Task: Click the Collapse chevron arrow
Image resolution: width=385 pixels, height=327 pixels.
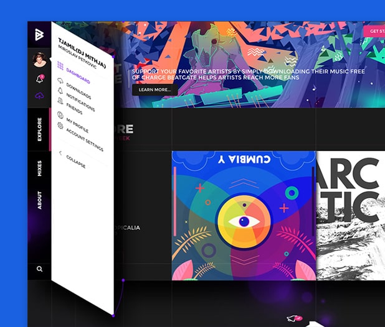Action: (x=60, y=153)
